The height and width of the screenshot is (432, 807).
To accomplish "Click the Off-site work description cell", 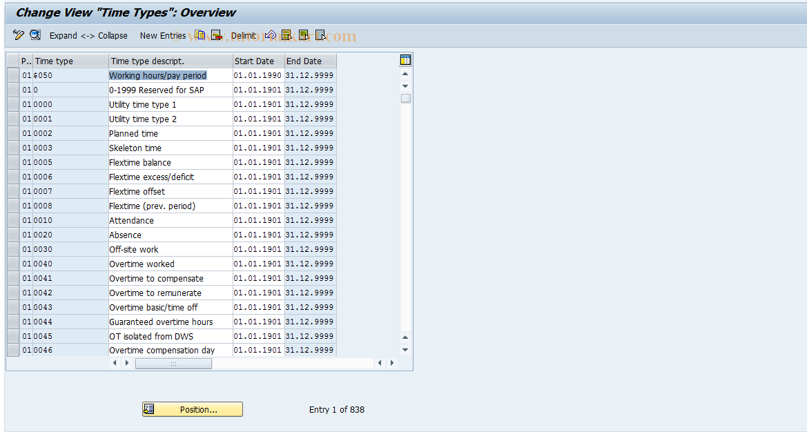I will click(x=171, y=249).
